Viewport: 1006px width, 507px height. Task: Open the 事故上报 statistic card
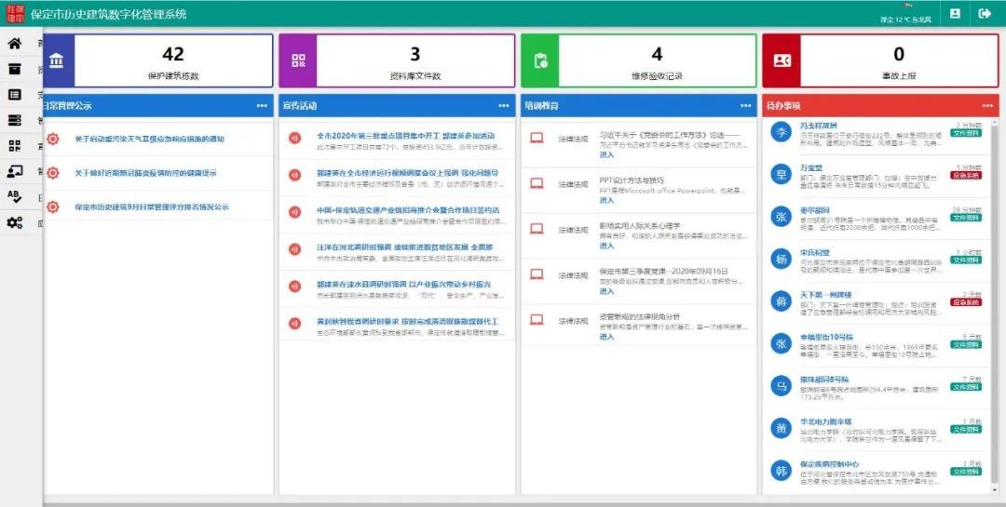879,61
